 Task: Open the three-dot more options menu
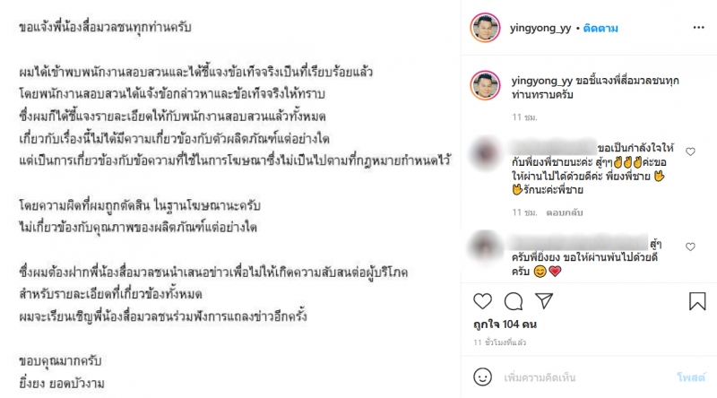(x=699, y=28)
